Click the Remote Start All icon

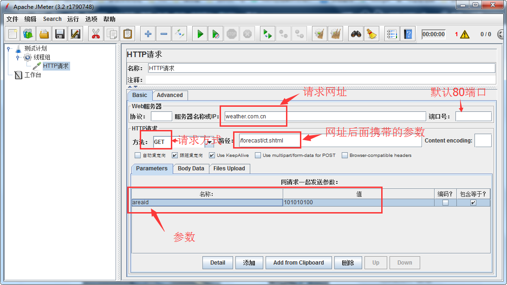(x=267, y=34)
